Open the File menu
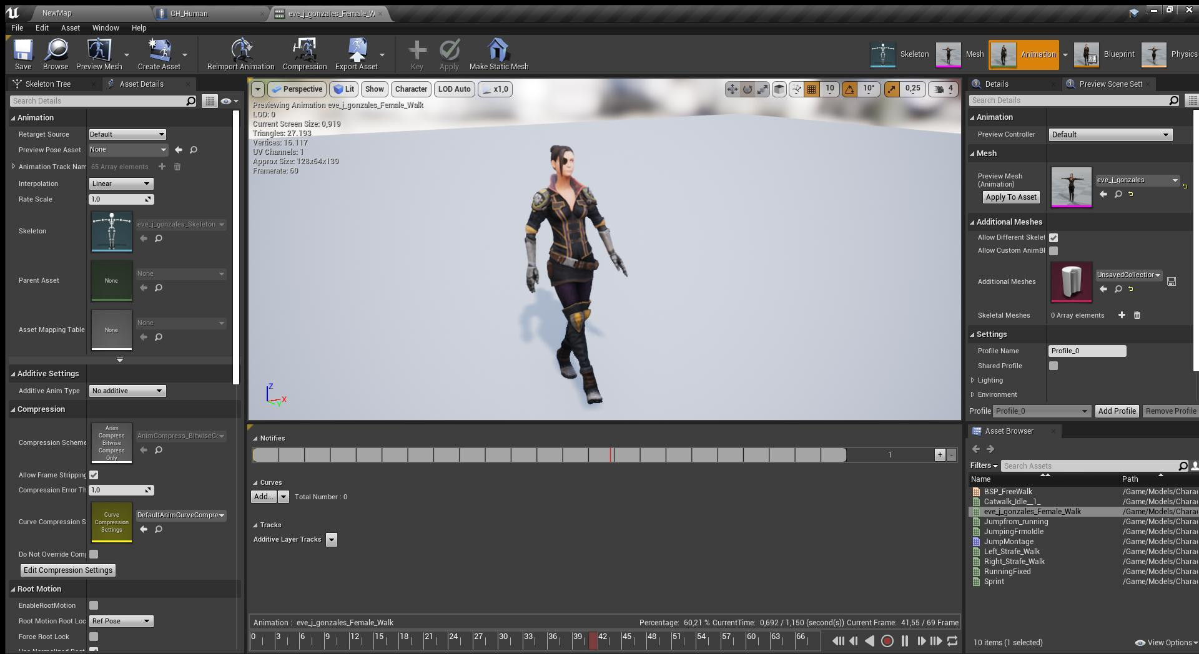 click(17, 27)
